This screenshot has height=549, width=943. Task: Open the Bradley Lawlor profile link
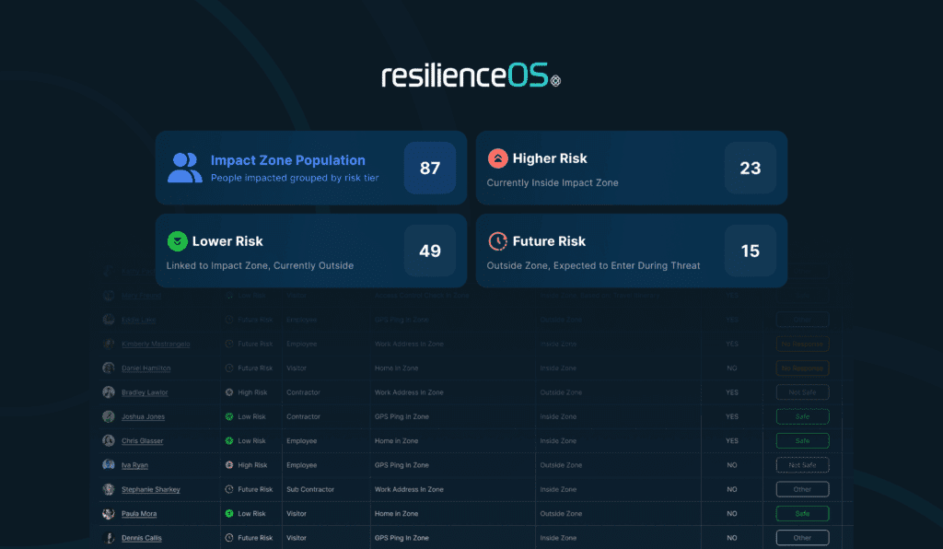pos(145,392)
